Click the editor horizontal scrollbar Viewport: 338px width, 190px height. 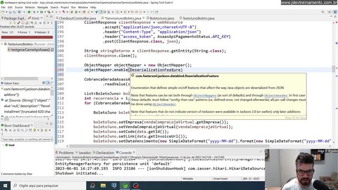click(x=169, y=146)
